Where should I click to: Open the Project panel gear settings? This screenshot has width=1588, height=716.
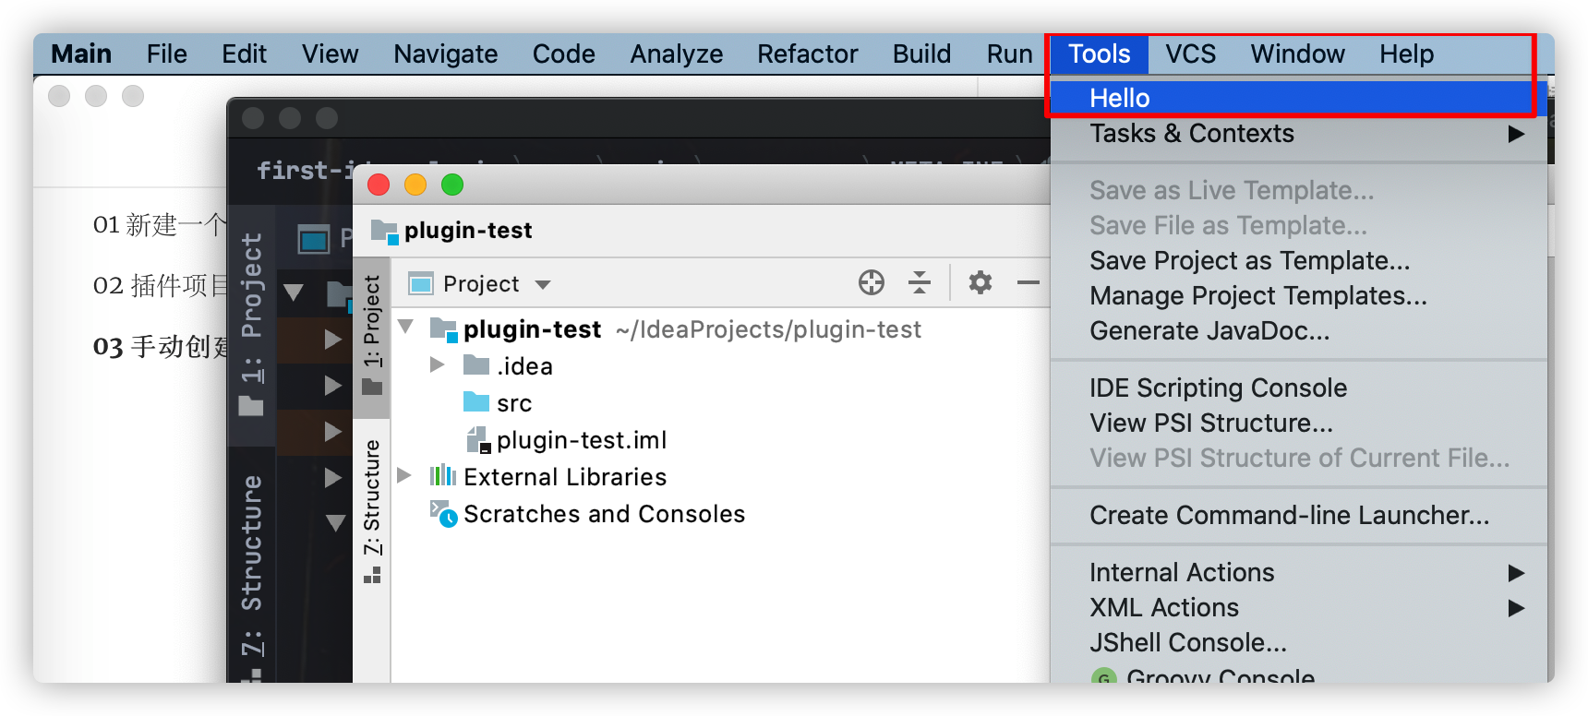coord(980,282)
